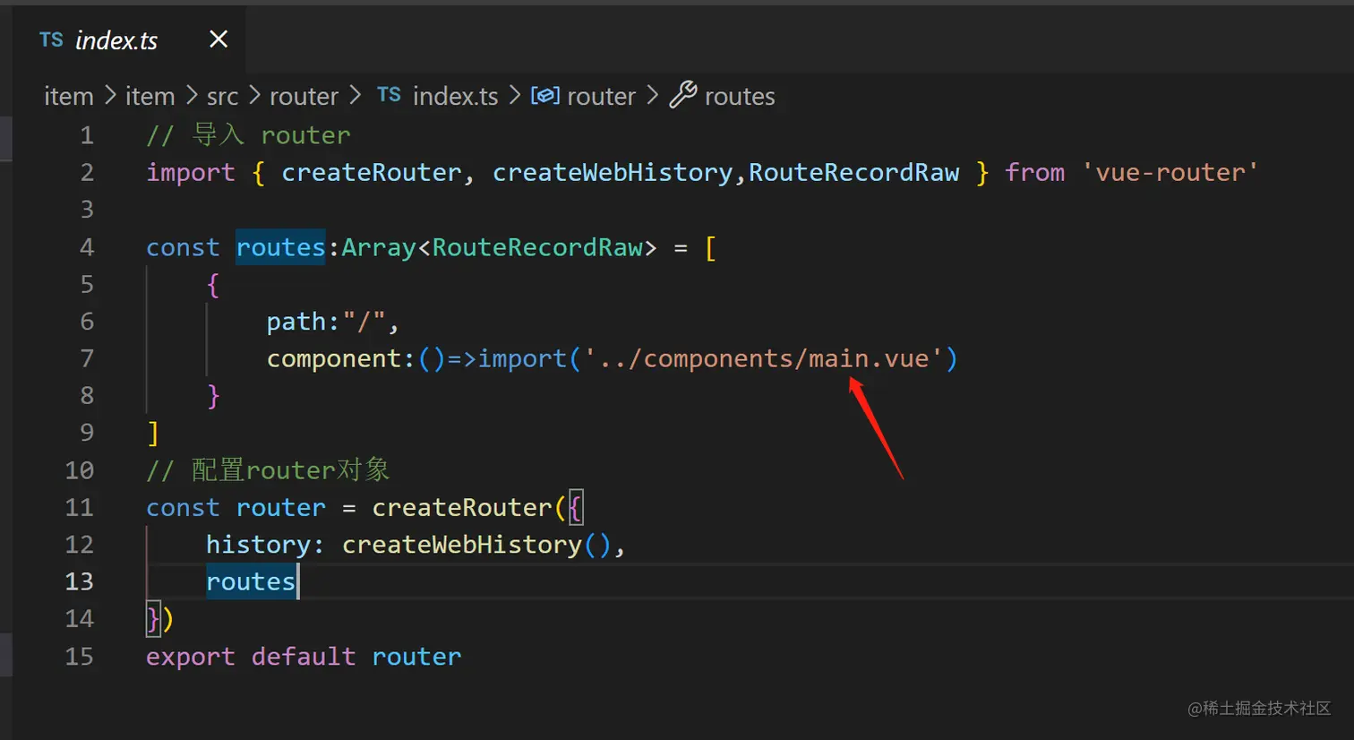Click the createWebHistory() call on line 12
The height and width of the screenshot is (740, 1354).
pos(476,545)
